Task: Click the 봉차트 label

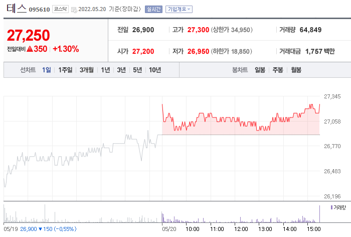Action: click(240, 70)
